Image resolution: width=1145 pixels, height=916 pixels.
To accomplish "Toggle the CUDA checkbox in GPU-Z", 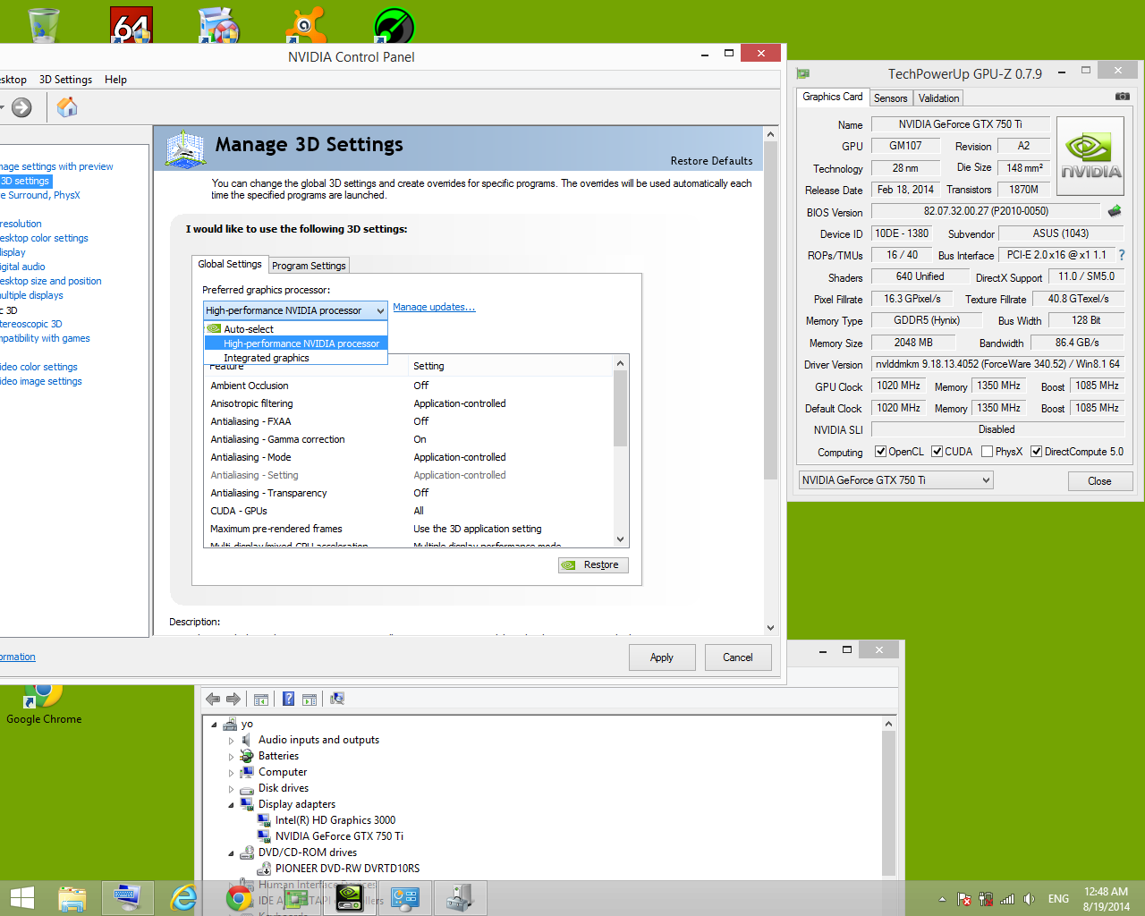I will click(x=937, y=452).
